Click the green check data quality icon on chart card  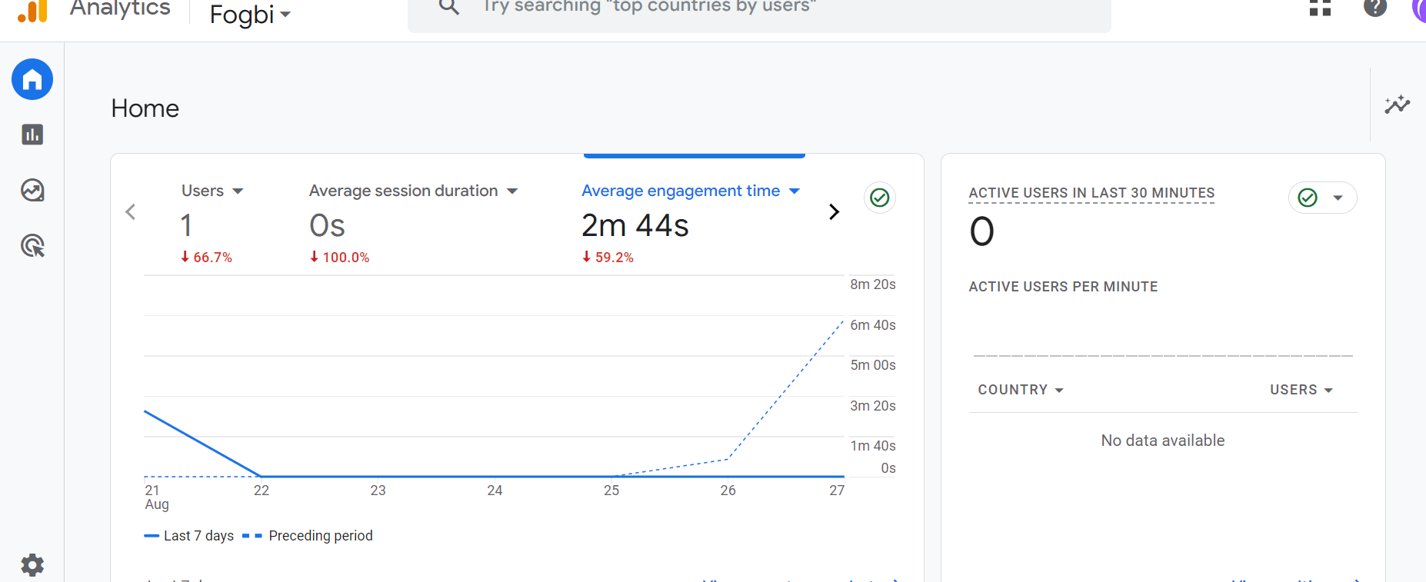[879, 198]
